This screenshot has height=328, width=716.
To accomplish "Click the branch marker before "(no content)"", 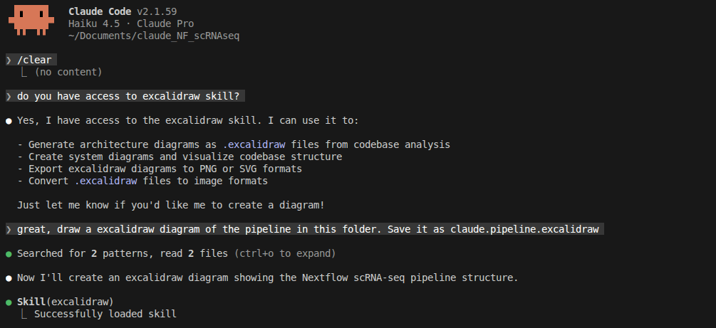I will coord(24,72).
